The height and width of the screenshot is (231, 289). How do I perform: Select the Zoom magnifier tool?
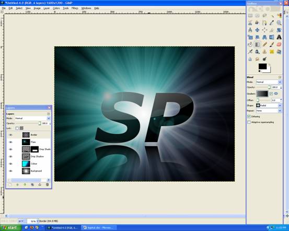[279, 23]
